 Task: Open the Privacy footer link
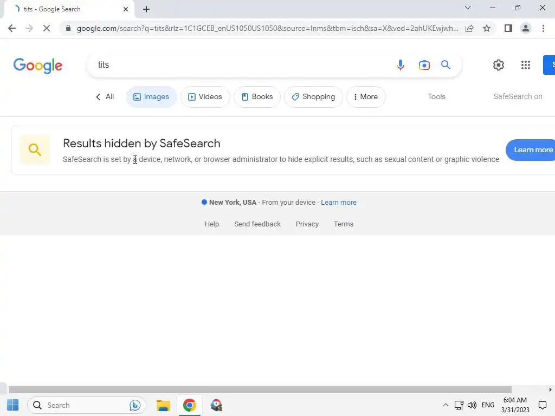pyautogui.click(x=307, y=224)
